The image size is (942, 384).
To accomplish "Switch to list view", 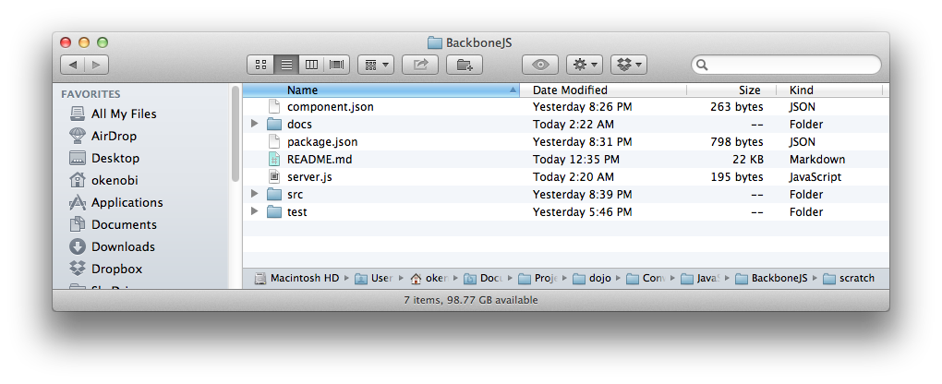I will point(286,65).
